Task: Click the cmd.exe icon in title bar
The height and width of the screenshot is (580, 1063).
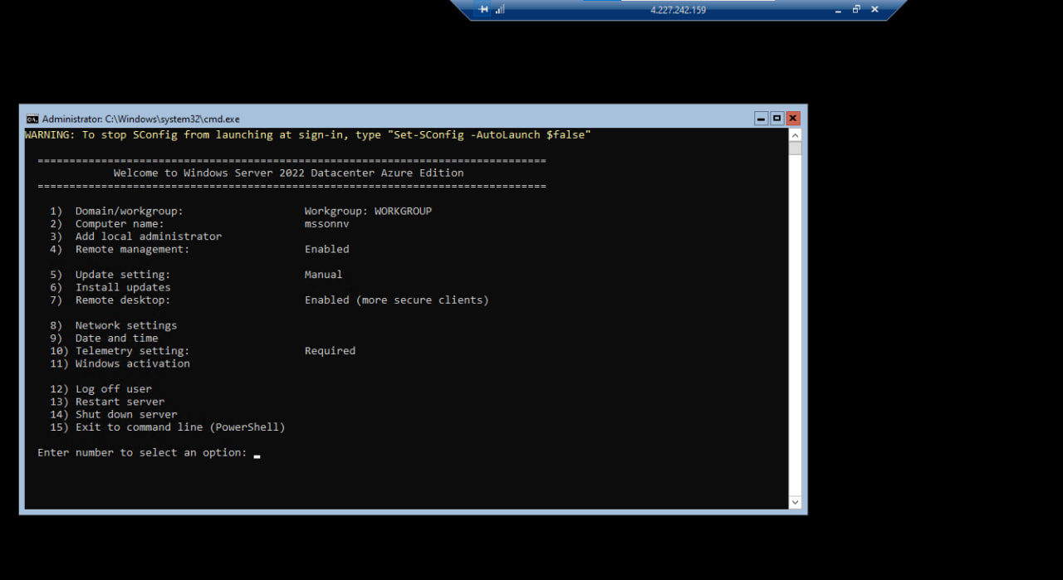Action: pos(32,119)
